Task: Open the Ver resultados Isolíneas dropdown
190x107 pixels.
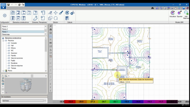Action: 45,100
